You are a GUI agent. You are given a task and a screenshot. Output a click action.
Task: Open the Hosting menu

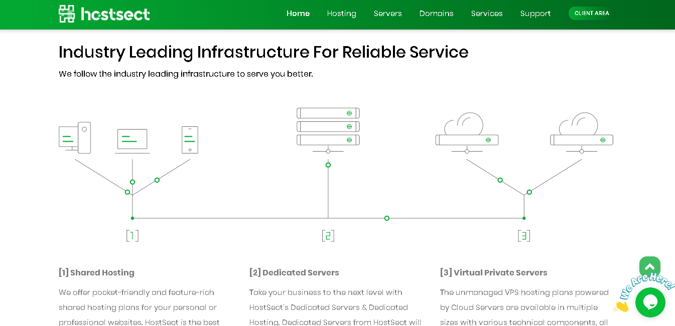(342, 14)
